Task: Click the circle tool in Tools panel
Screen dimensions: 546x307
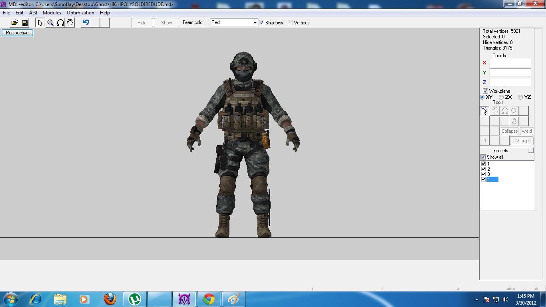Action: [514, 111]
